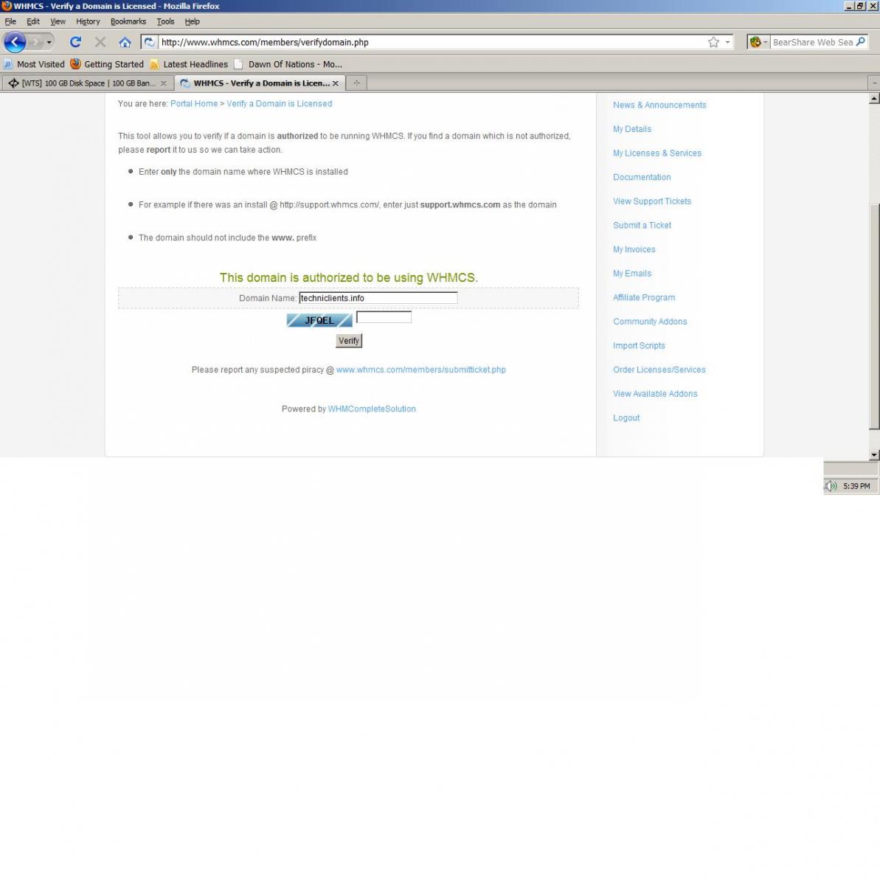
Task: Open the Bookmarks menu
Action: click(128, 21)
